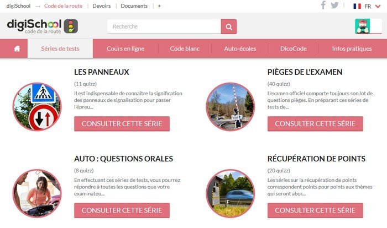Consult the Les Panneaux series
The image size is (387, 228).
click(122, 124)
